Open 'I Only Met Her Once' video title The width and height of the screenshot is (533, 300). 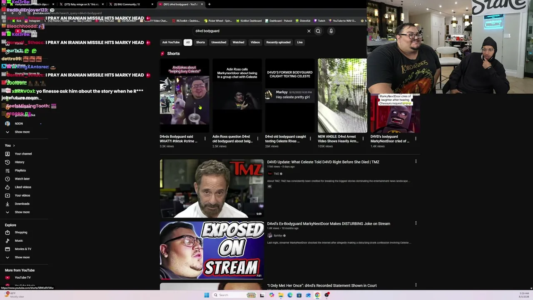click(322, 286)
